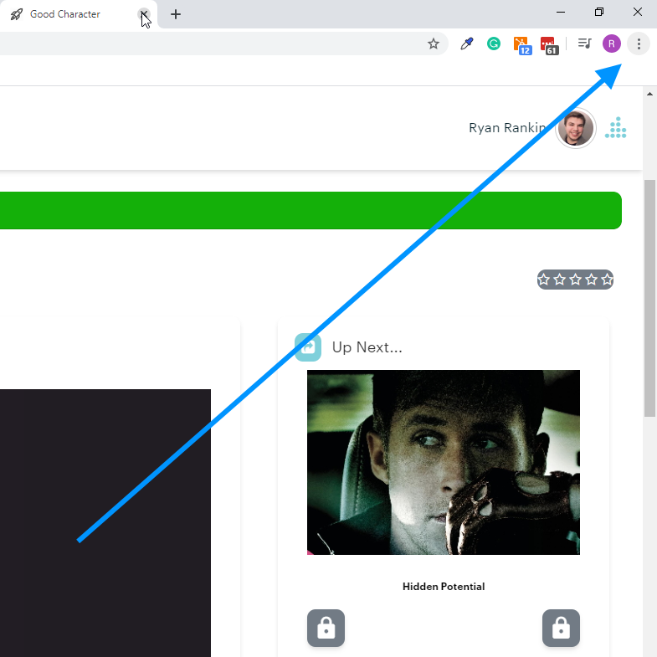Screen dimensions: 657x657
Task: Click the eyedropper color picker extension
Action: point(467,44)
